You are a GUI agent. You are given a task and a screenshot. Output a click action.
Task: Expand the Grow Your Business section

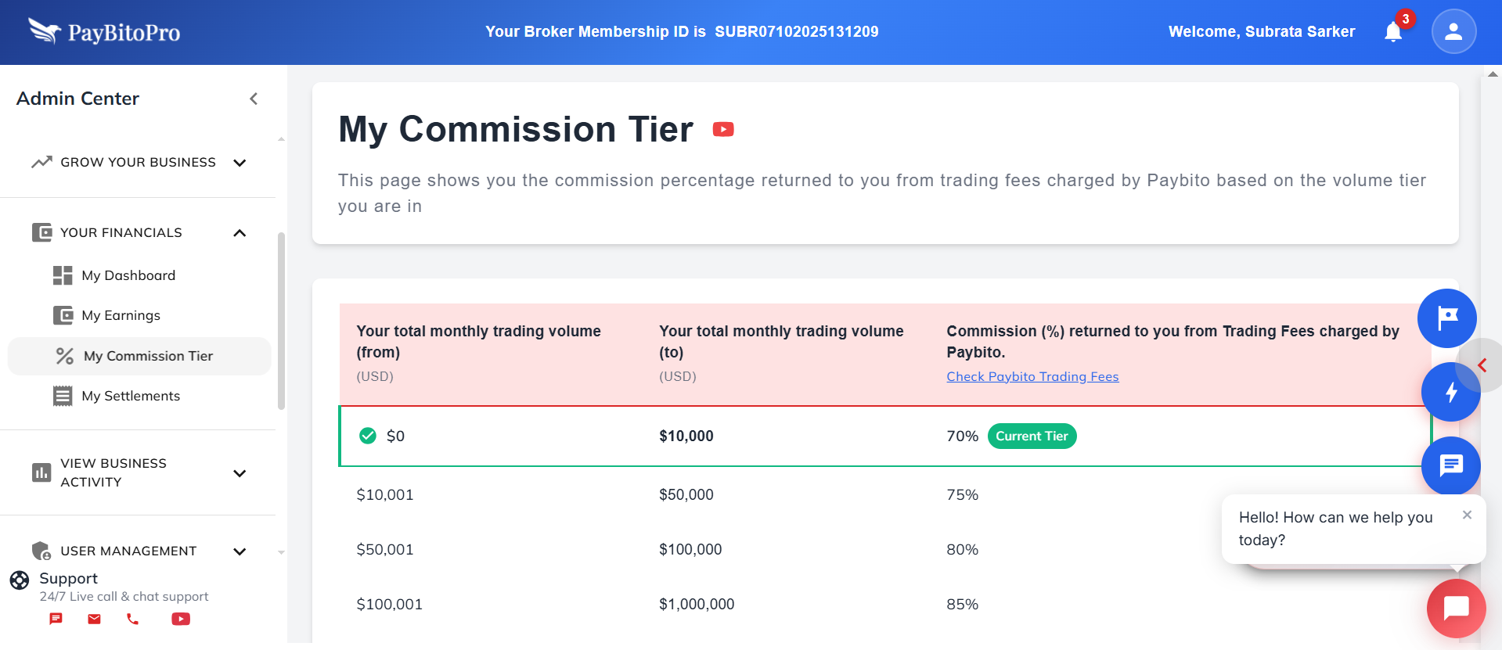[x=240, y=163]
